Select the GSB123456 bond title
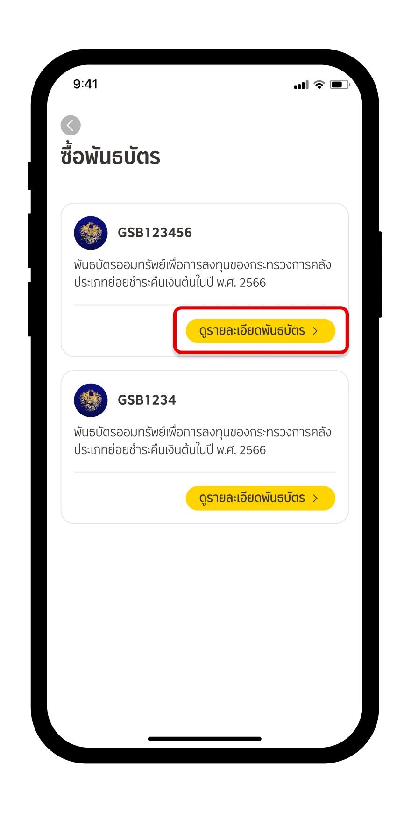This screenshot has height=813, width=411. point(155,233)
